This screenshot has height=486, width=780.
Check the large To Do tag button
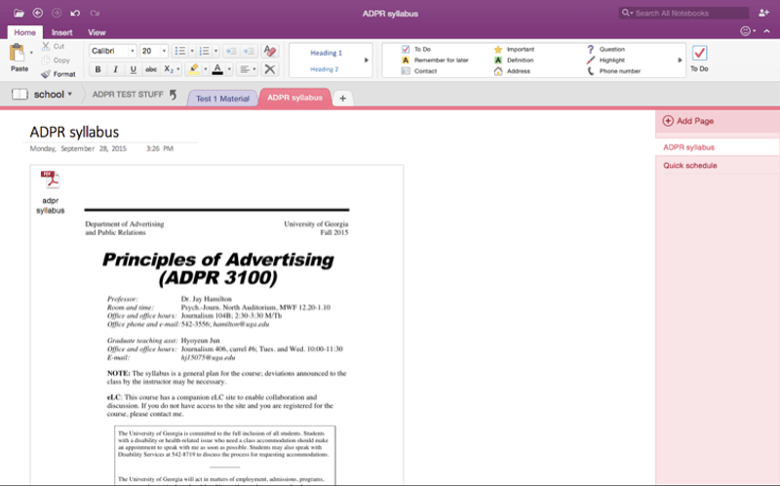click(x=699, y=56)
